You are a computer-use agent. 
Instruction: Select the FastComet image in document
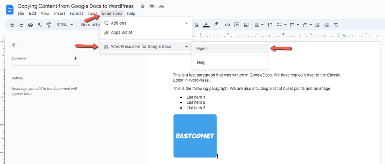195,136
